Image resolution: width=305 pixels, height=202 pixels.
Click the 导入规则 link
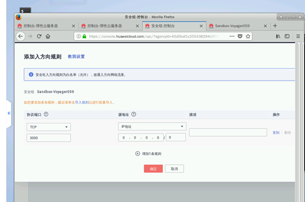82,103
